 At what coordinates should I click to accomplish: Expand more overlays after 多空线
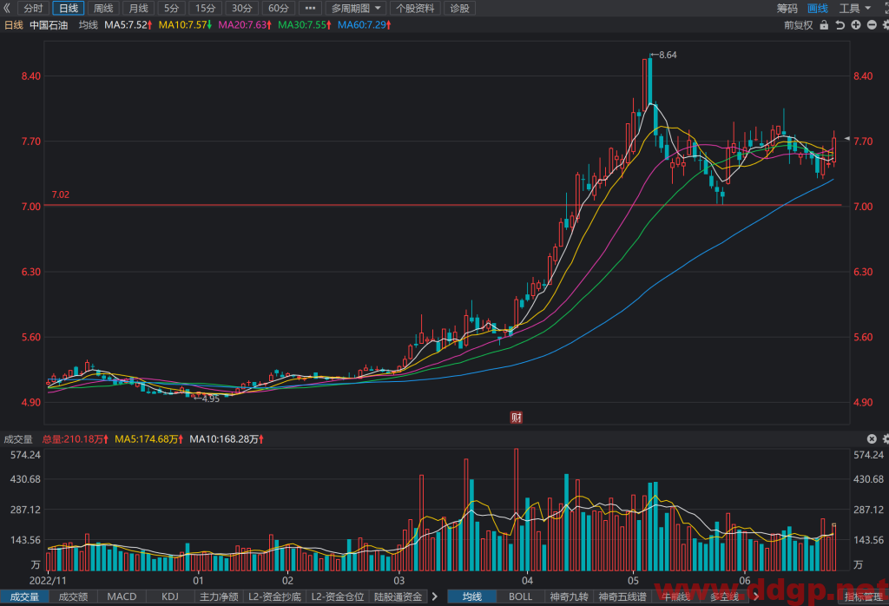pos(756,596)
